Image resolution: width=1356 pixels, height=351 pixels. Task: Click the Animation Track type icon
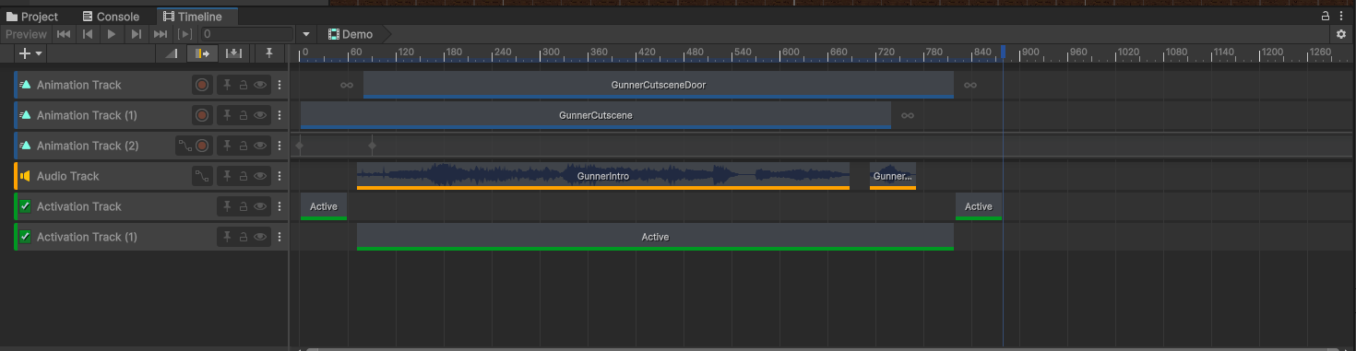coord(25,85)
